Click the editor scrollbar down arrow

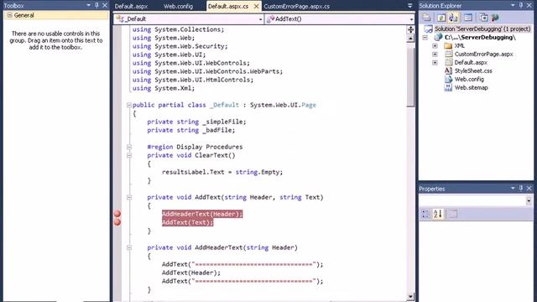410,296
